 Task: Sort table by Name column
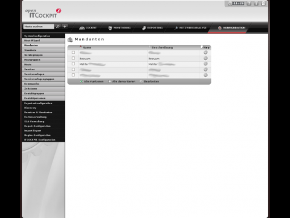87,48
